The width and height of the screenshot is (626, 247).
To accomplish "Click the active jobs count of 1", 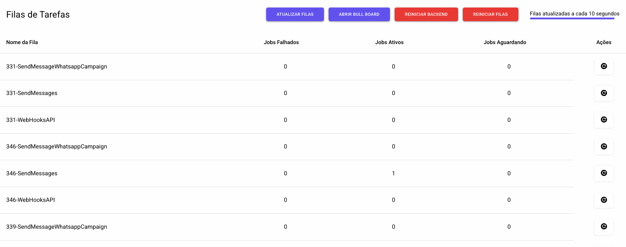I will (x=393, y=174).
